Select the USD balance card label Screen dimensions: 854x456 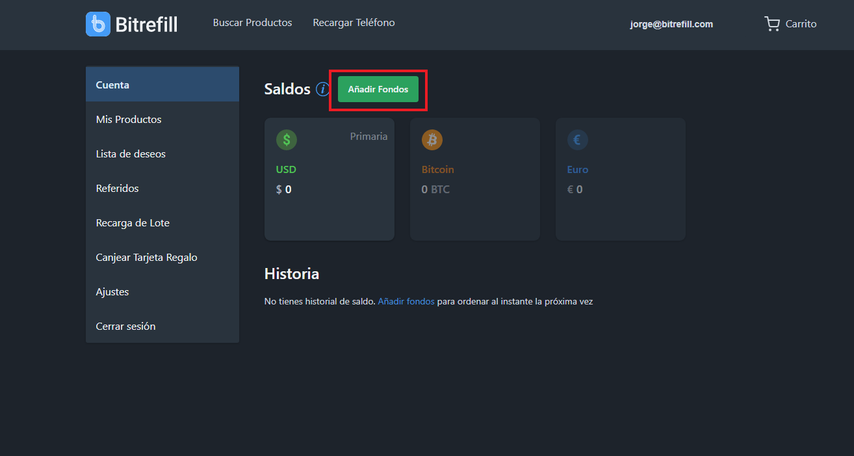coord(286,170)
